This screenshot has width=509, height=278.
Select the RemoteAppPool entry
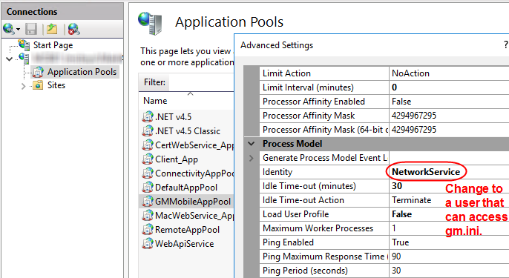coord(187,230)
